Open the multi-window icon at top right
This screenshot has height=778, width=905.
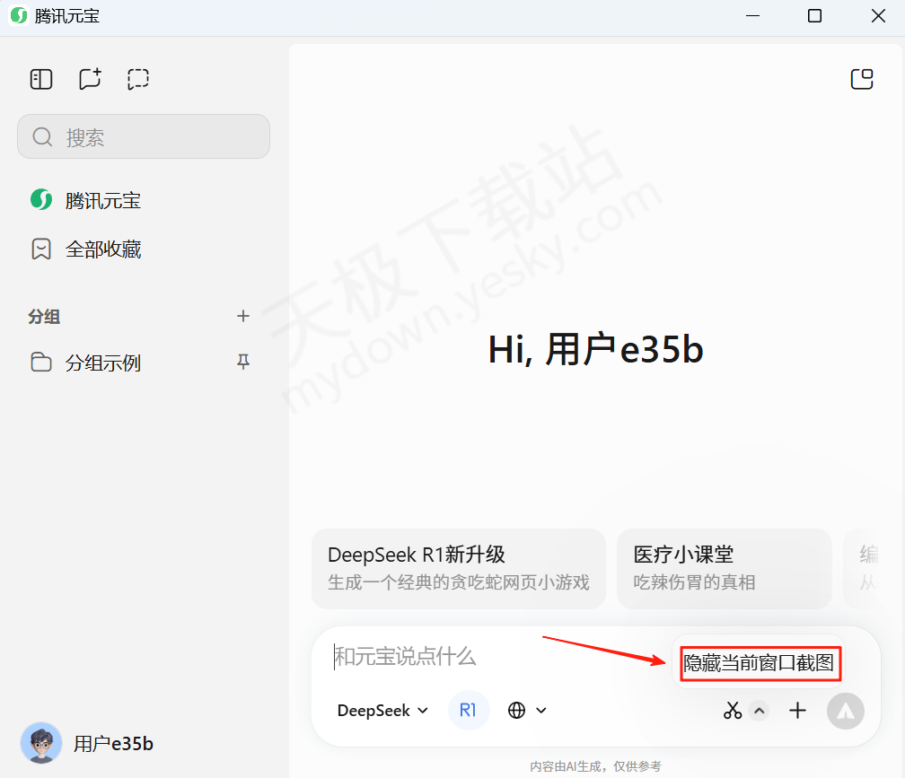pyautogui.click(x=862, y=79)
